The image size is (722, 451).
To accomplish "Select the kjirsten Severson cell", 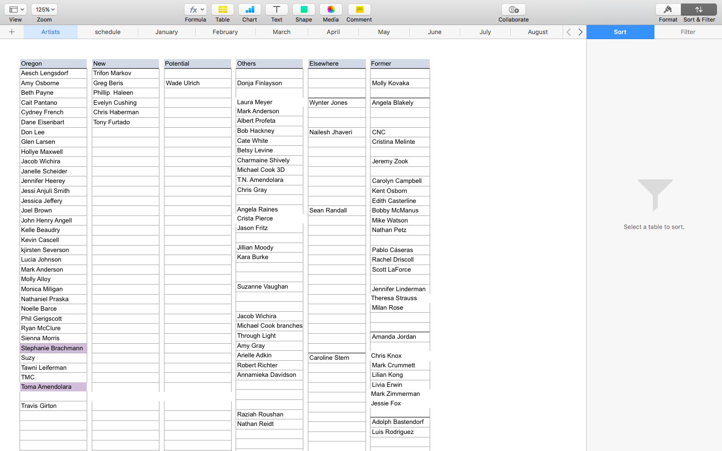I will [x=53, y=250].
